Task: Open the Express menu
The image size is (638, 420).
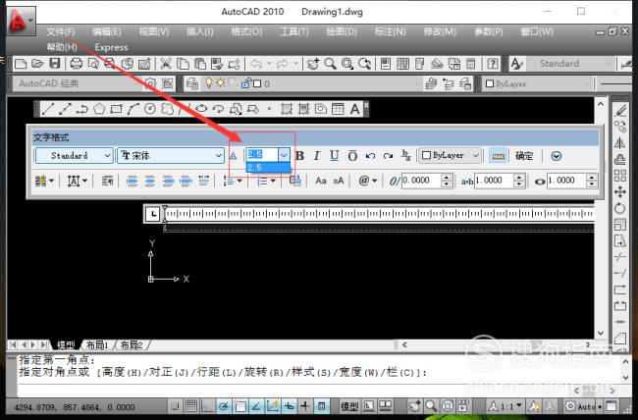Action: coord(111,47)
